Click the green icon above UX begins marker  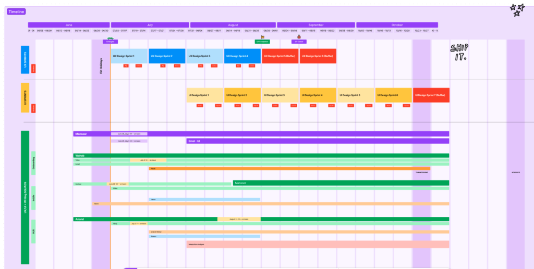coord(111,38)
